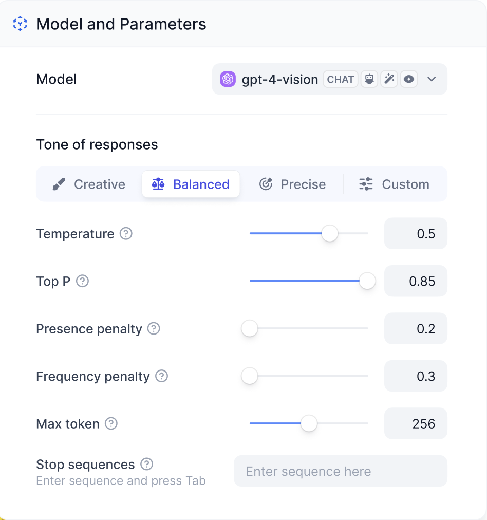This screenshot has width=487, height=520.
Task: Click the Temperature value field showing 0.5
Action: [x=415, y=234]
